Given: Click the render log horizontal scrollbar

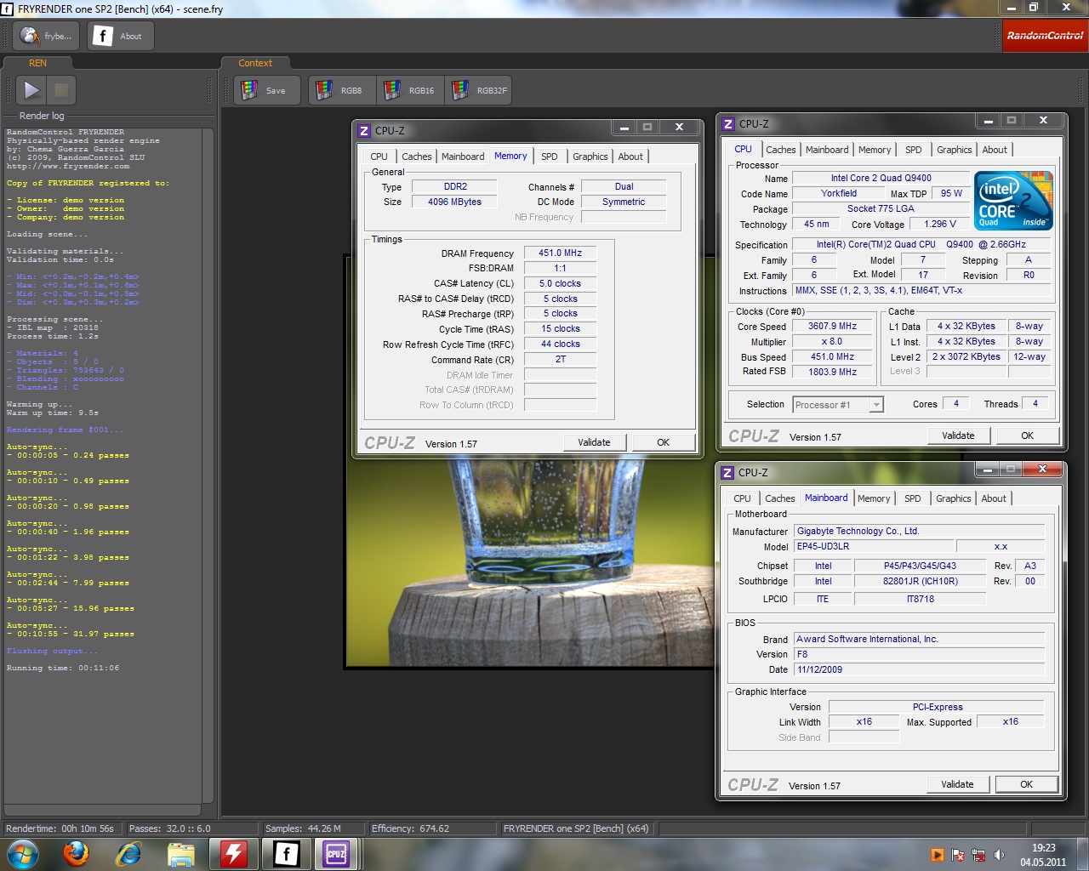Looking at the screenshot, I should 102,810.
